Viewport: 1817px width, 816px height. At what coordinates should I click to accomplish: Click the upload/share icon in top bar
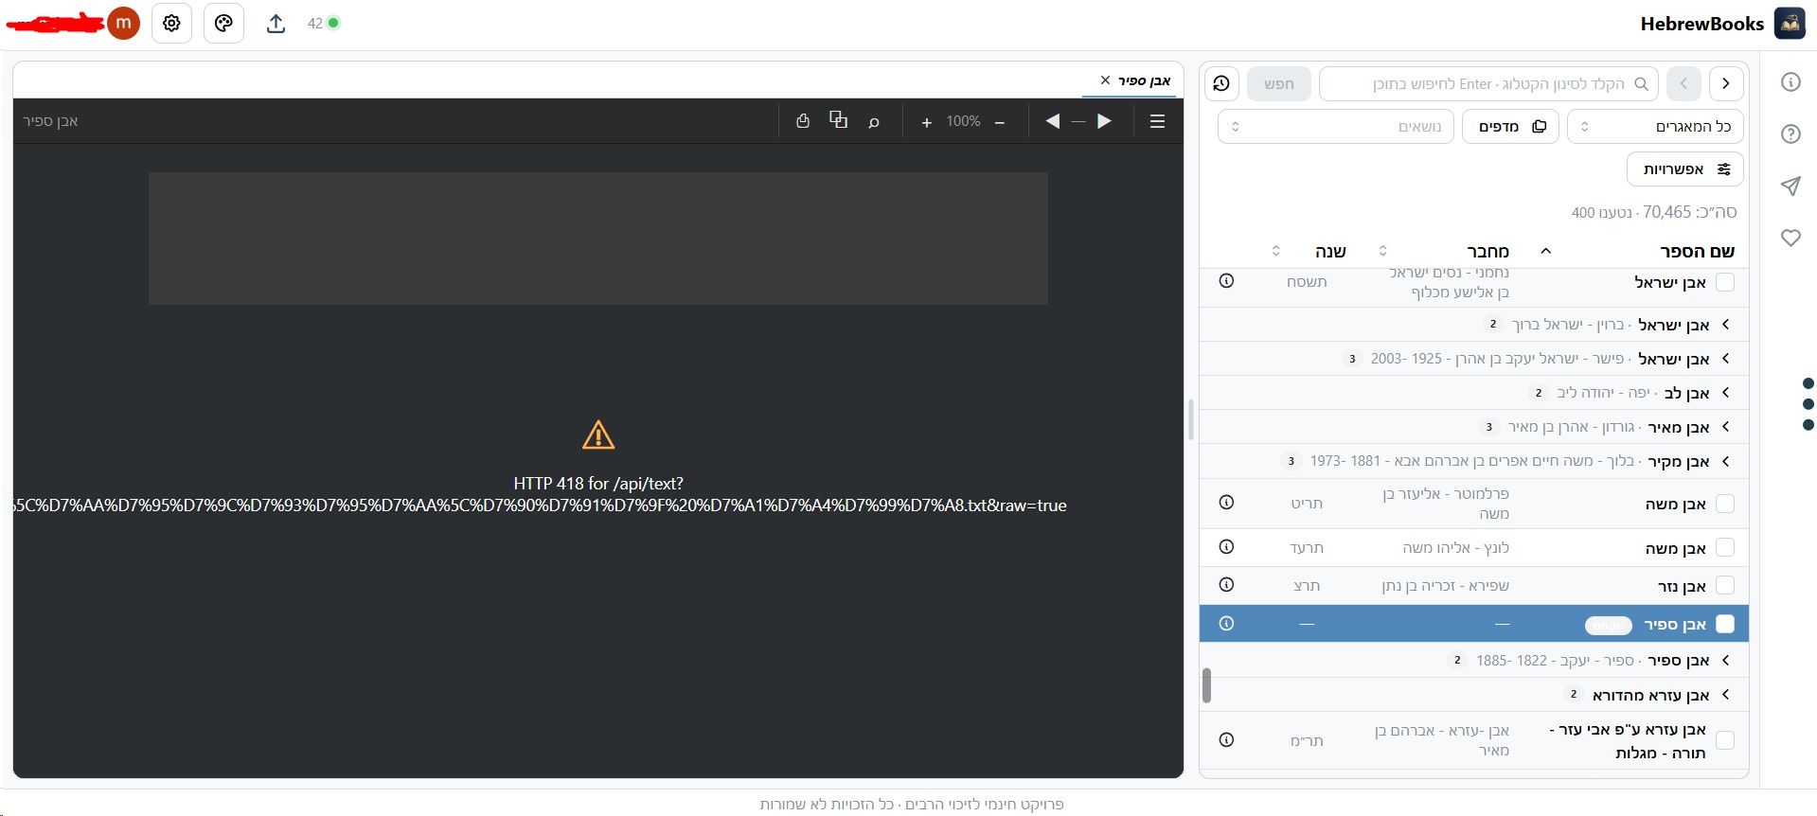coord(276,24)
